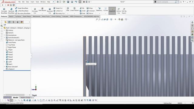Select the Wrap tool
This screenshot has height=109, width=194.
[90, 8]
